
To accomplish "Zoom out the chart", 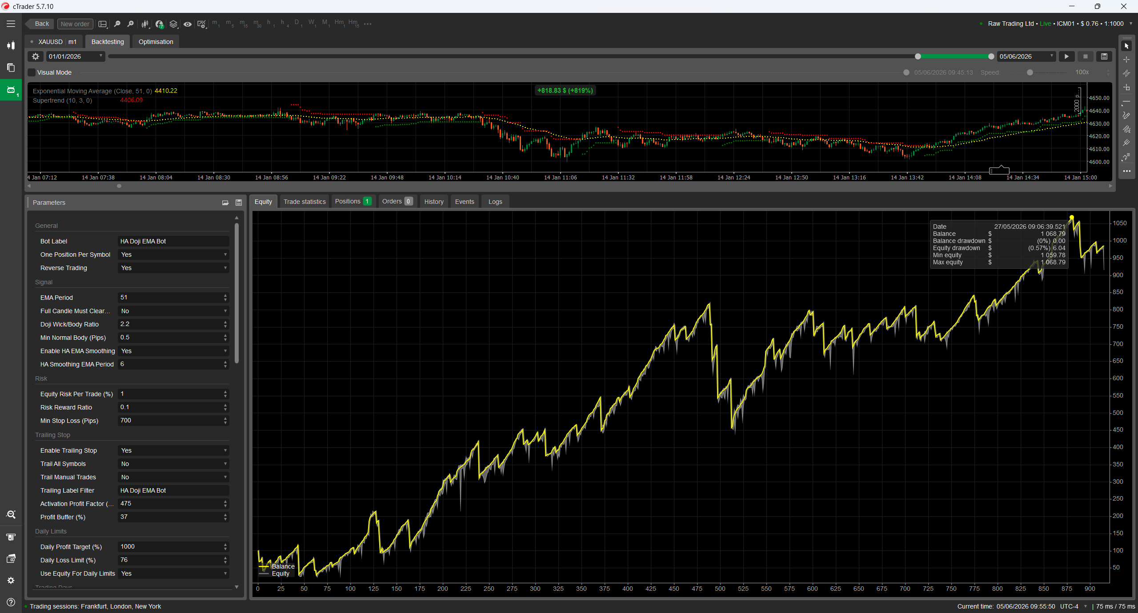I will tap(117, 24).
